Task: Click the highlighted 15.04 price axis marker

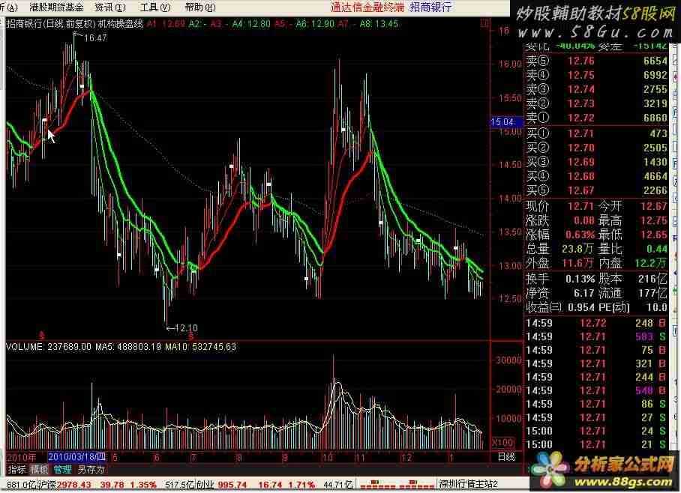Action: 506,122
